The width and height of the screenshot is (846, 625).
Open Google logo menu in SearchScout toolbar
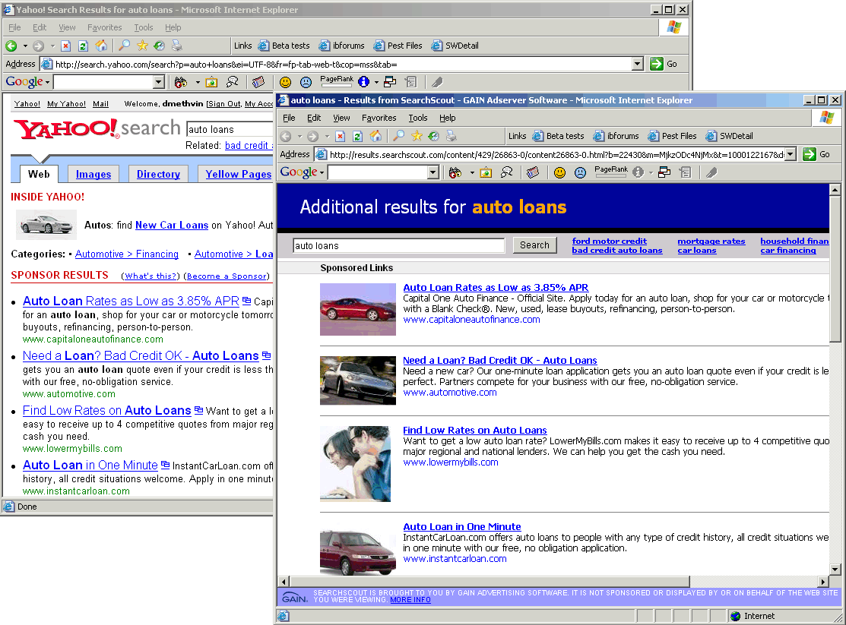[302, 172]
